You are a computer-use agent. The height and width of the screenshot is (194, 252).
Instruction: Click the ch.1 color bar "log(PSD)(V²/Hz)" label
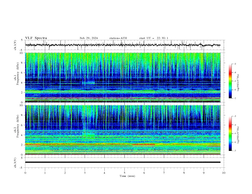(x=238, y=83)
